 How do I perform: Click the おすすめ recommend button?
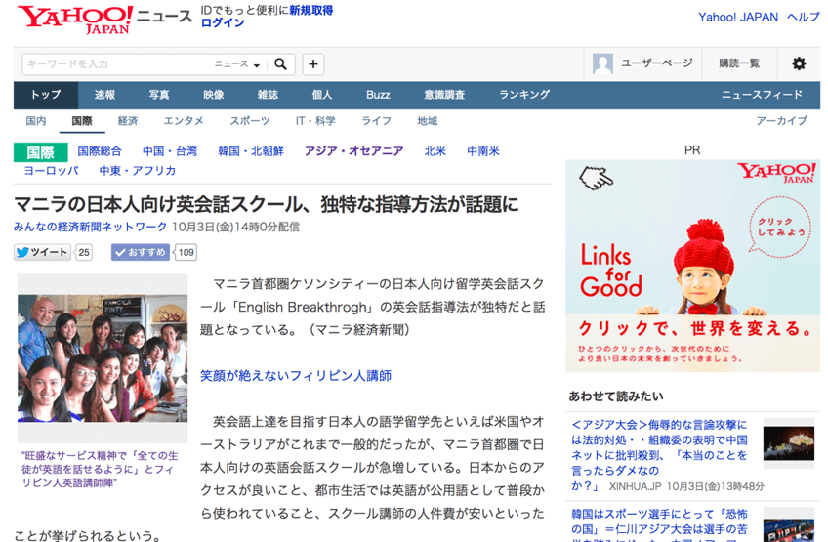click(141, 252)
